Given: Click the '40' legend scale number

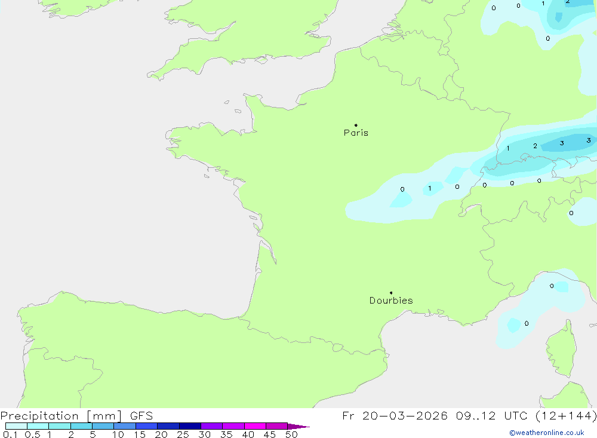Looking at the screenshot, I should point(248,434).
